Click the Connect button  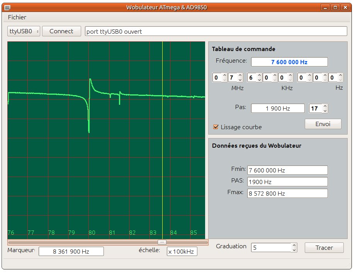pyautogui.click(x=61, y=31)
